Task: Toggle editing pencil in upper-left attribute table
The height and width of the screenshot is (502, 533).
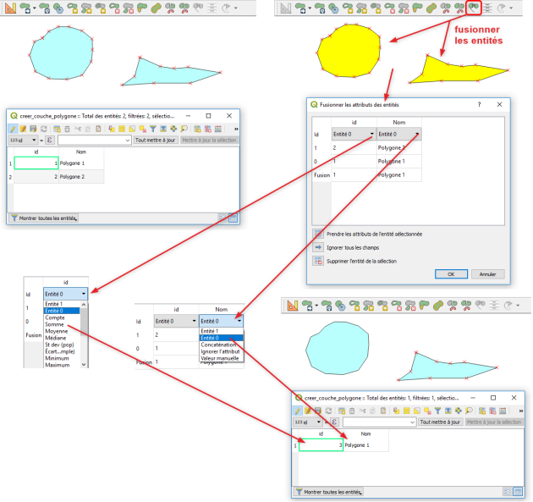Action: click(14, 129)
